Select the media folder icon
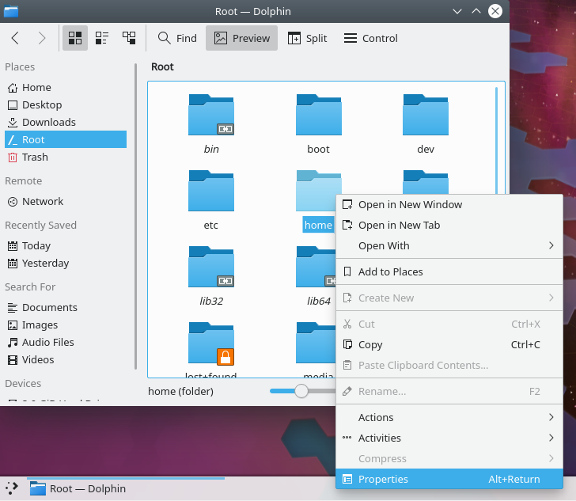The height and width of the screenshot is (501, 576). pos(316,343)
